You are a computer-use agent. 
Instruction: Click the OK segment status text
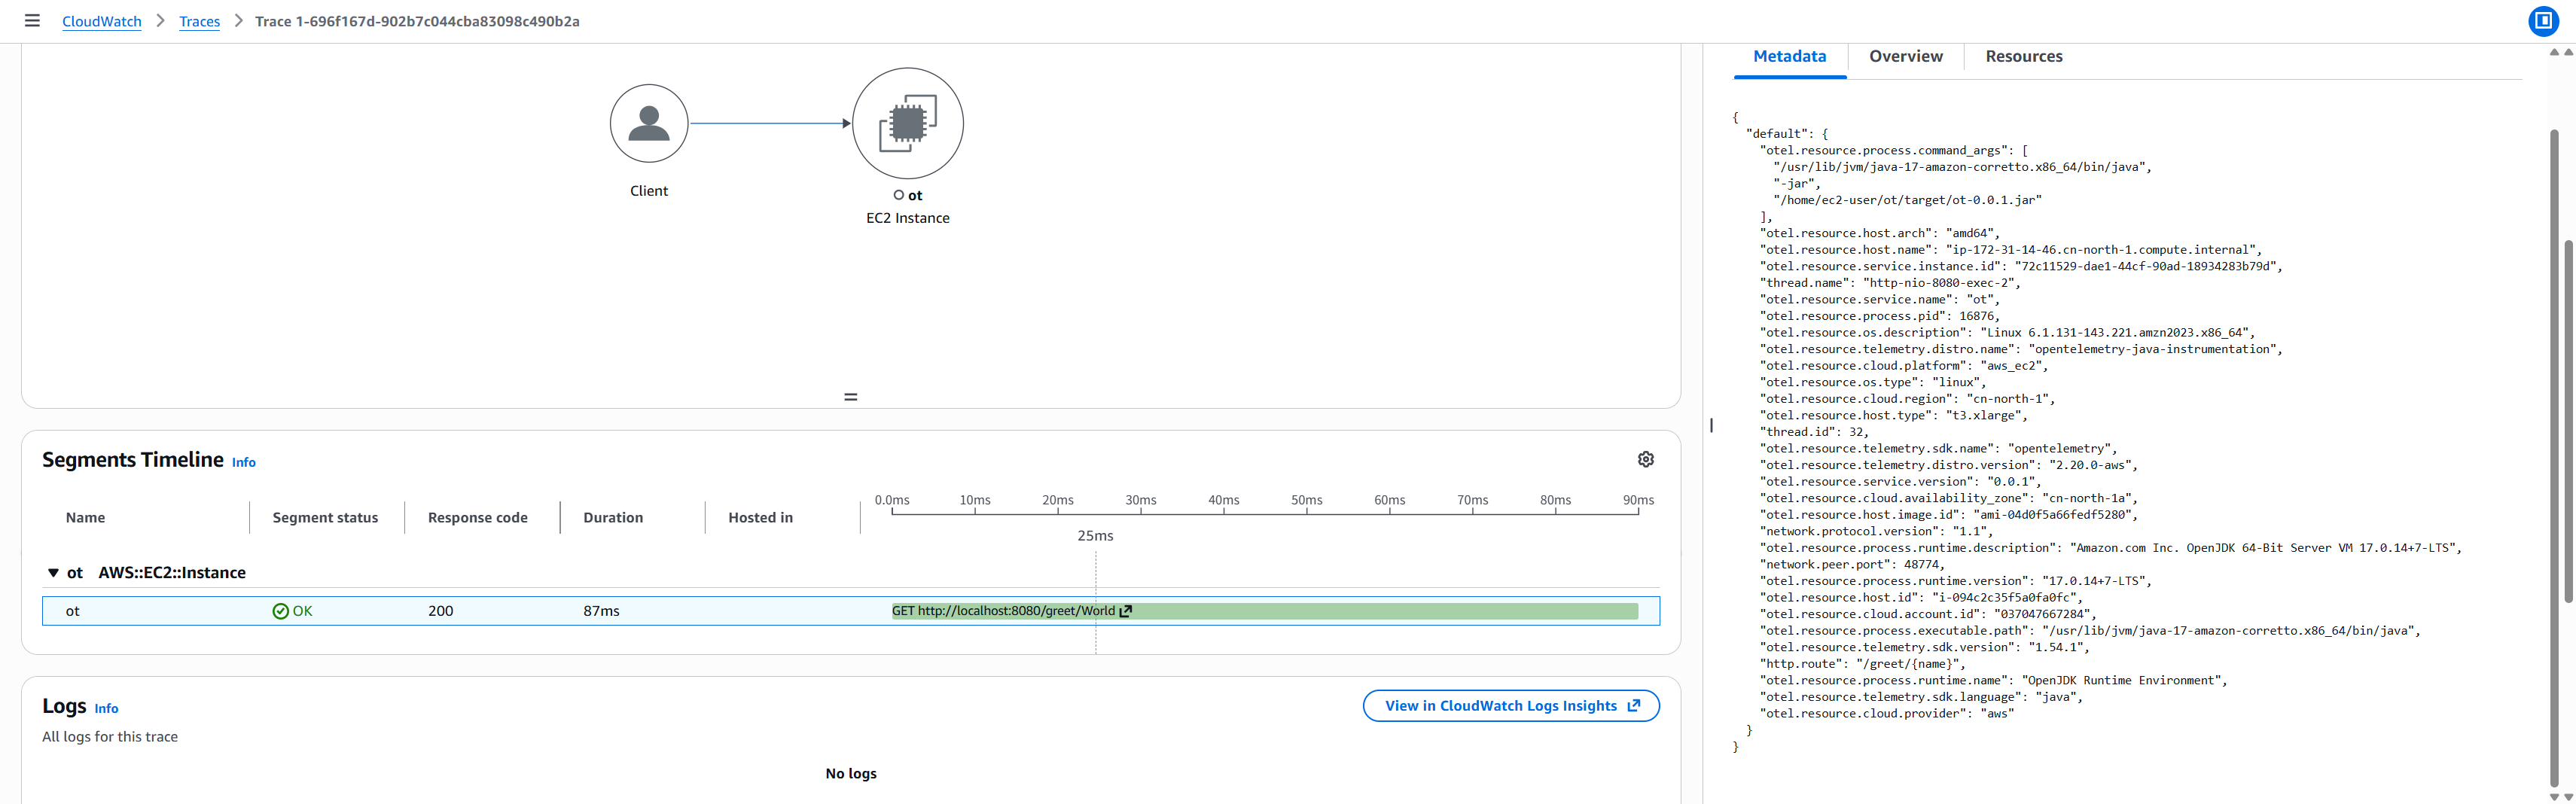pyautogui.click(x=302, y=611)
